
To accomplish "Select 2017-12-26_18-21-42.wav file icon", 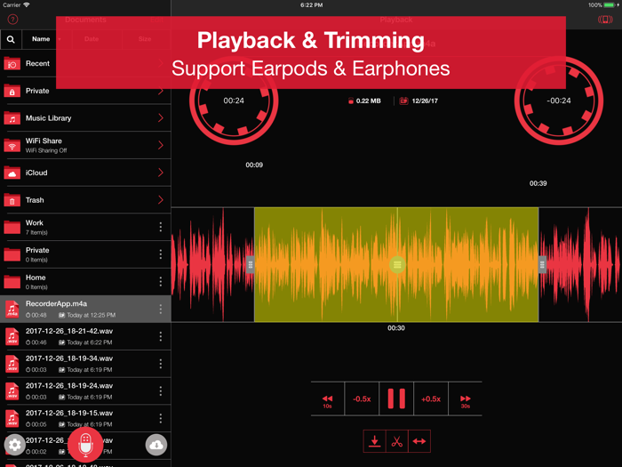I will [x=12, y=337].
